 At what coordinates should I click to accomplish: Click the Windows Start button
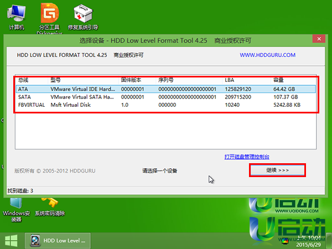11,241
